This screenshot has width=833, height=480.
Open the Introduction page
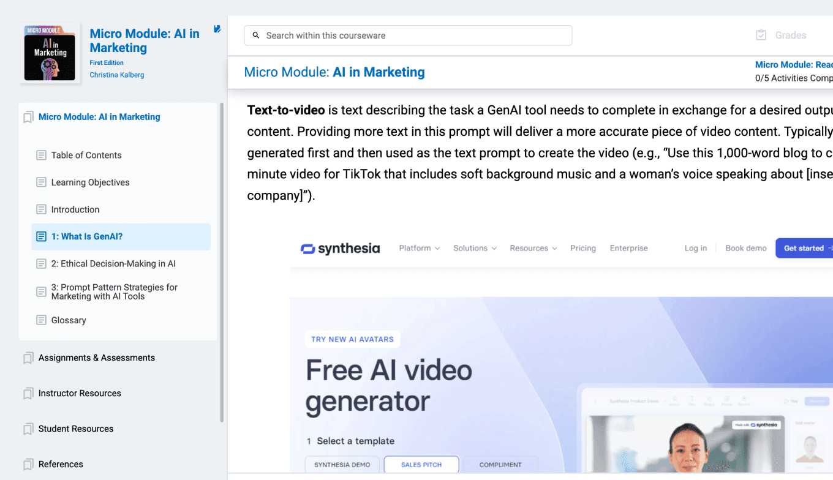[75, 209]
